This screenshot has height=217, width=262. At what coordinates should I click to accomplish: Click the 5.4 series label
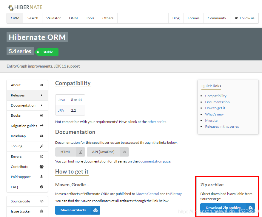click(20, 51)
